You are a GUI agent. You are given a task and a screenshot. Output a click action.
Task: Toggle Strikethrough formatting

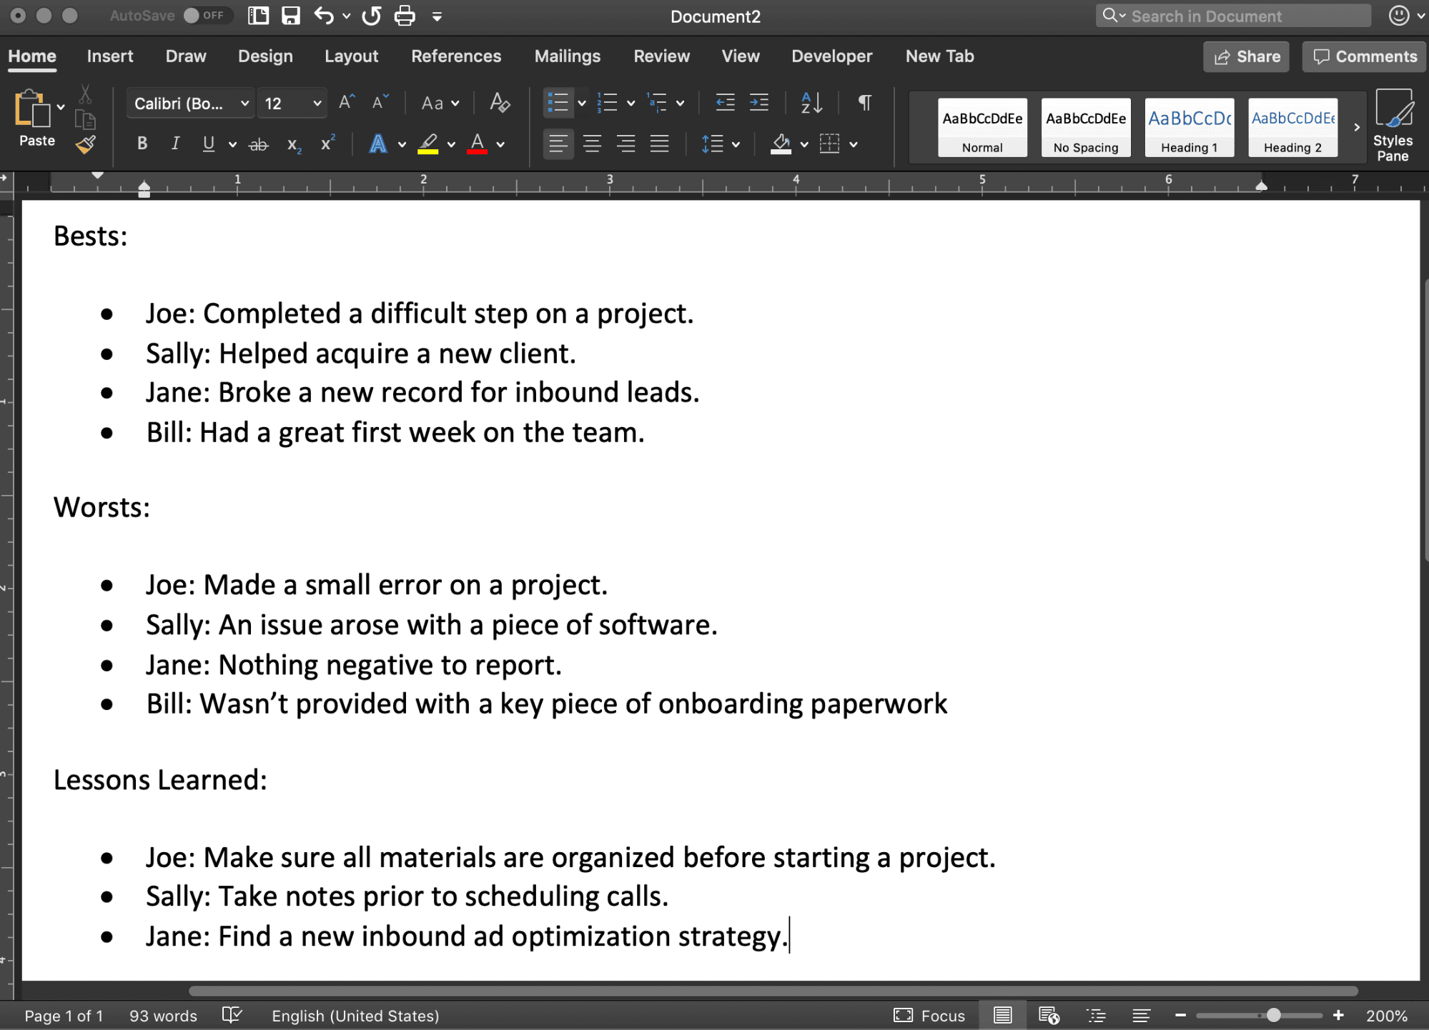pyautogui.click(x=258, y=145)
